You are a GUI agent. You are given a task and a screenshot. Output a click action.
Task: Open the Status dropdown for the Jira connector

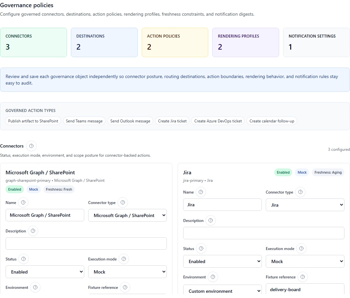(222, 261)
